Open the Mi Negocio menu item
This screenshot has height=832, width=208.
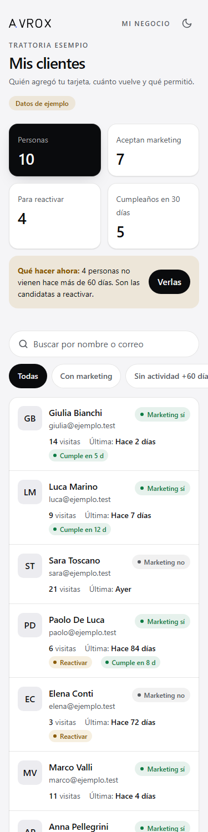146,23
